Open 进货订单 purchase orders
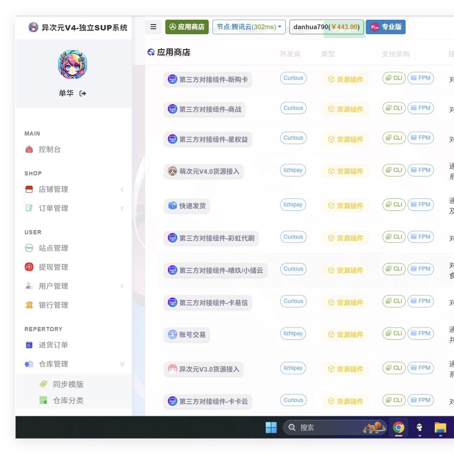454x454 pixels. [x=53, y=345]
